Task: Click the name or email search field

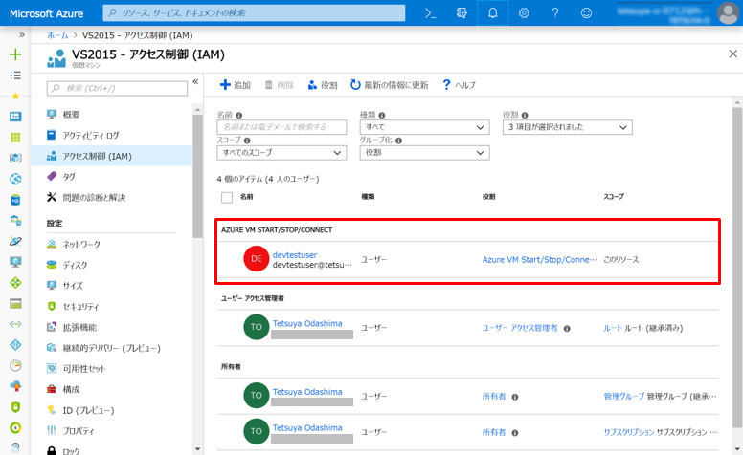Action: [281, 127]
